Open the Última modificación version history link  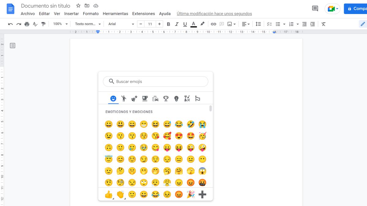coord(214,13)
